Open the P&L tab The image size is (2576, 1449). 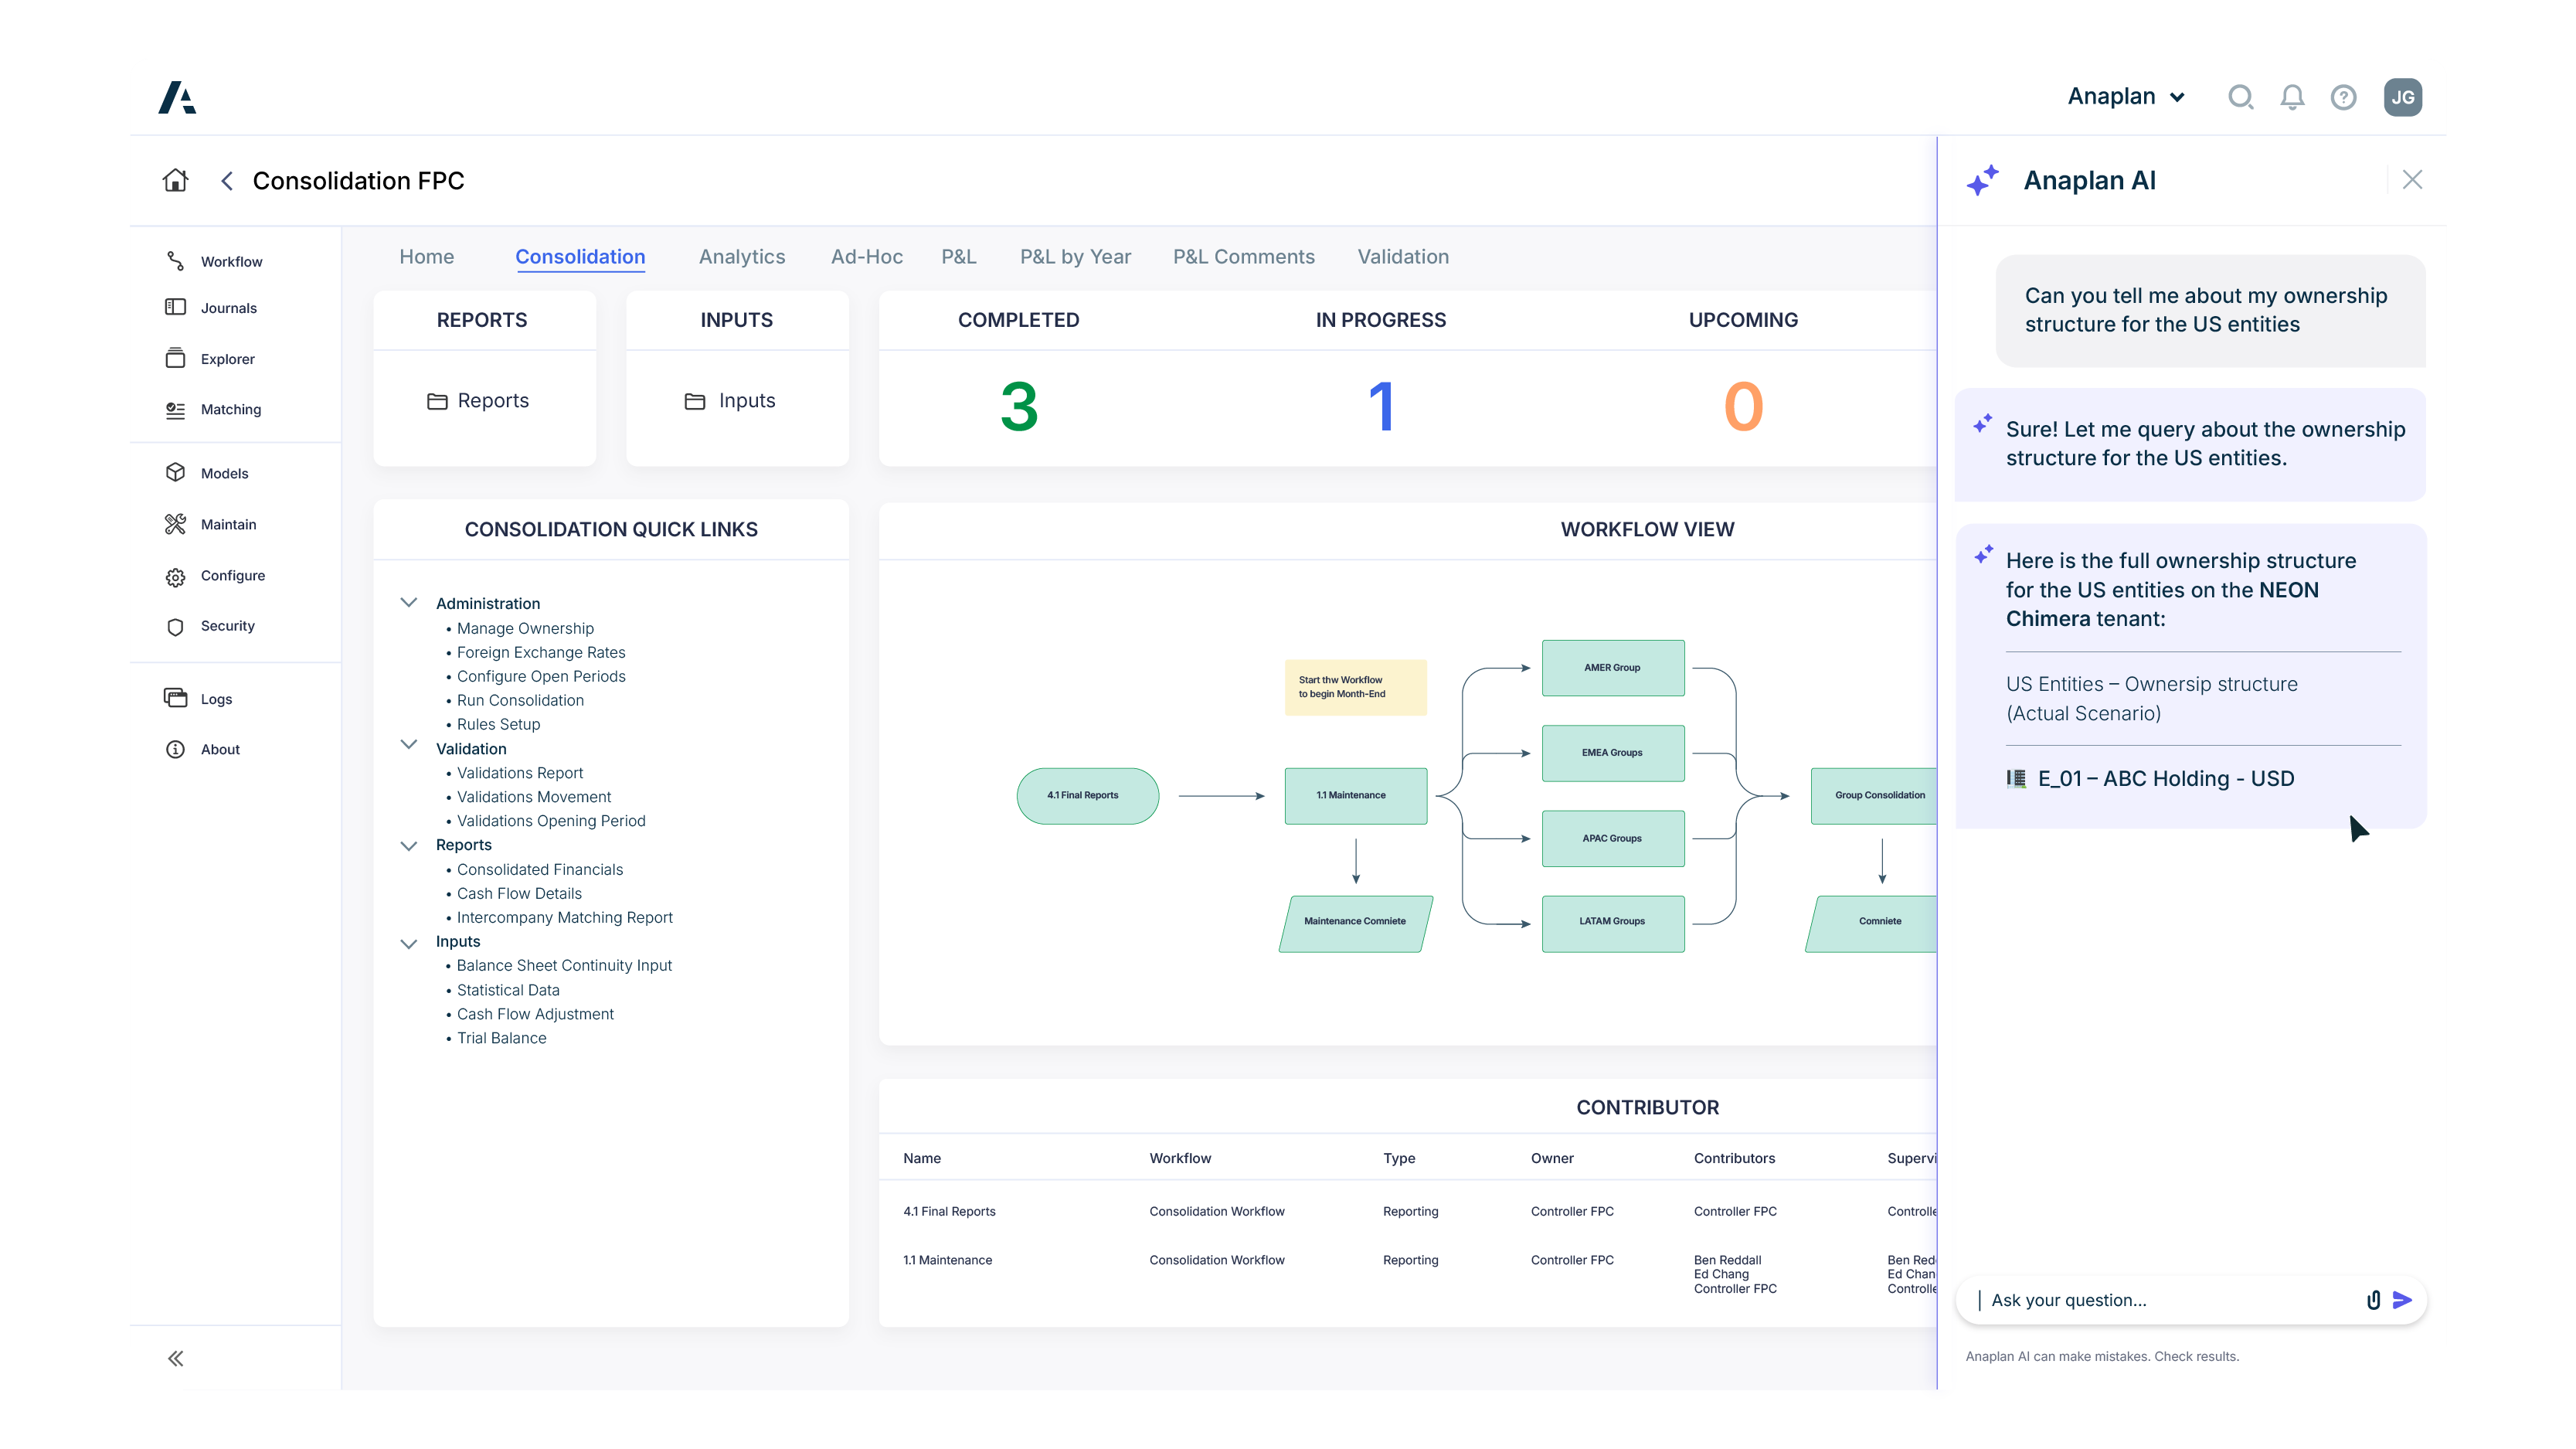(x=958, y=257)
